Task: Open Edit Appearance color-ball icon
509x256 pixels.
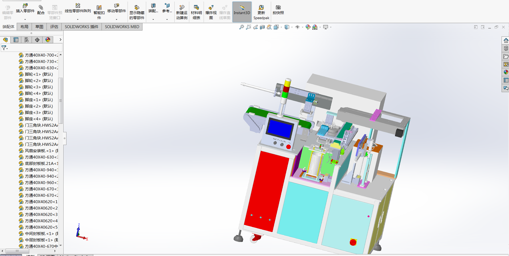Action: (308, 27)
